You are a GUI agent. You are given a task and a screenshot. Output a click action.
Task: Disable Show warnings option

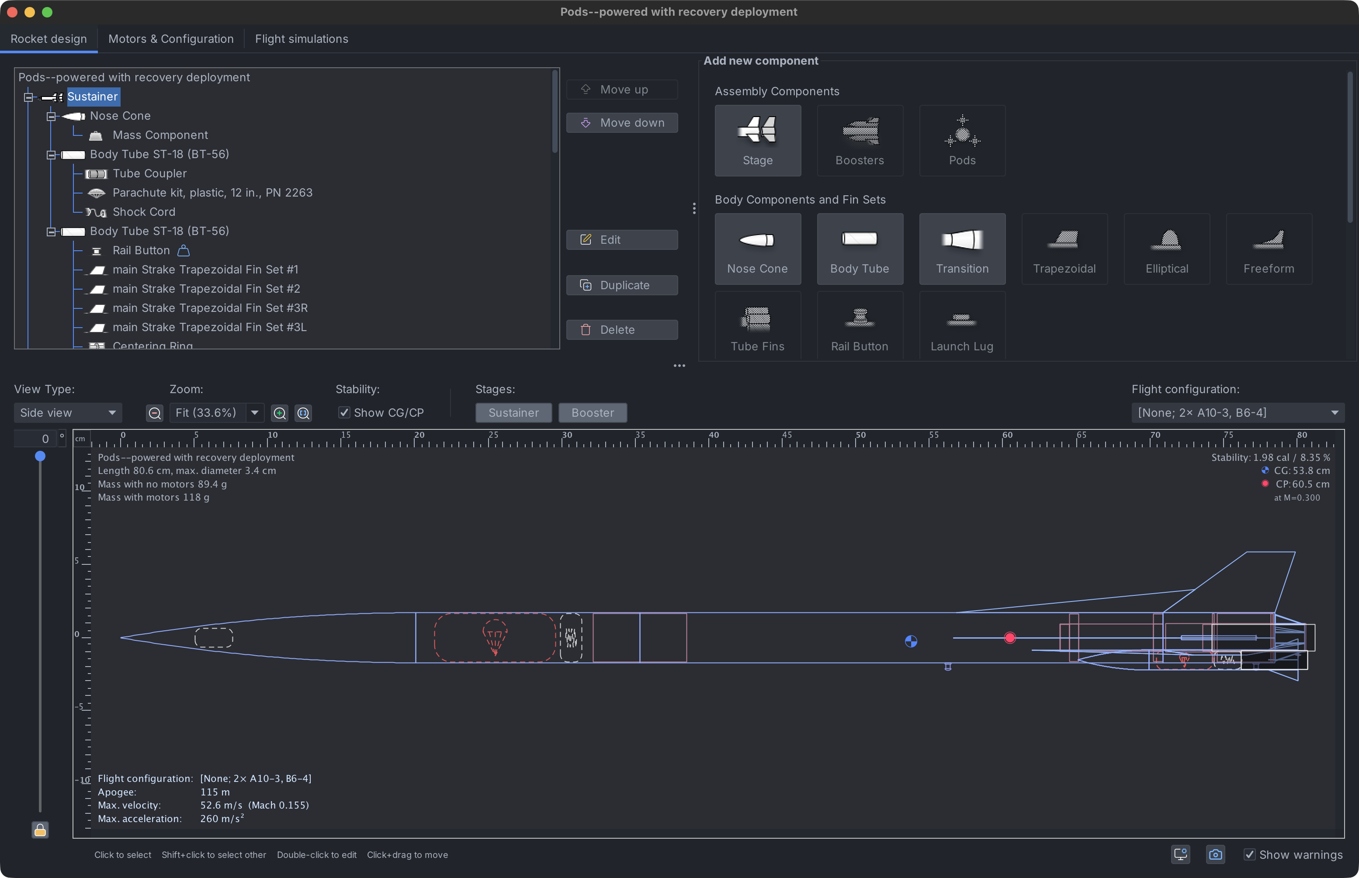coord(1249,854)
